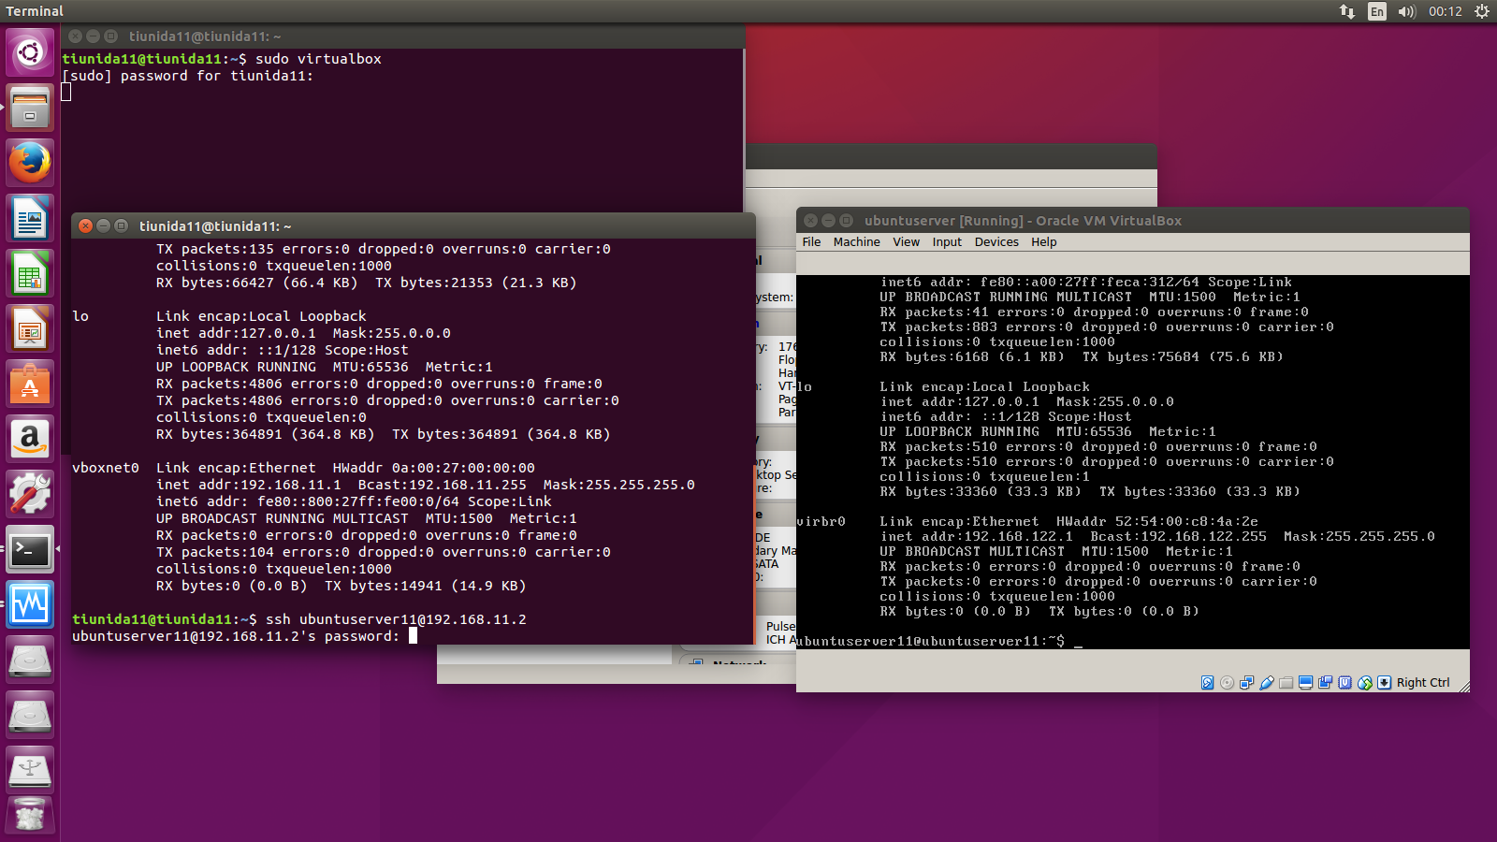Click the USB devices indicator in VirtualBox status bar
The width and height of the screenshot is (1497, 842).
click(x=1267, y=683)
